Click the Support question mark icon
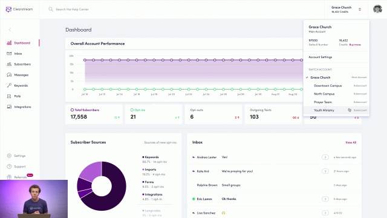The width and height of the screenshot is (387, 218). tap(9, 167)
